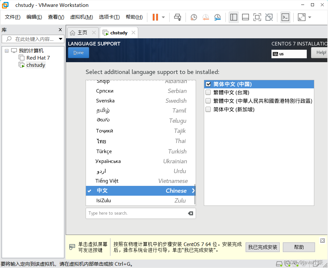The width and height of the screenshot is (328, 268).
Task: Click the hard disk status icon in the status bar
Action: point(279,264)
